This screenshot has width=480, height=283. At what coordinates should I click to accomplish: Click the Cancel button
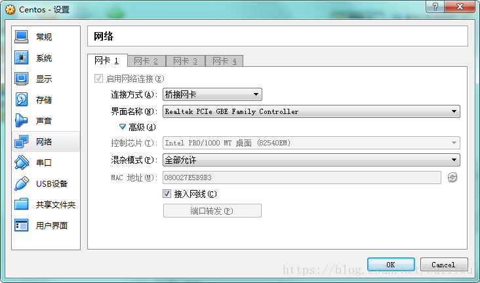coord(444,265)
